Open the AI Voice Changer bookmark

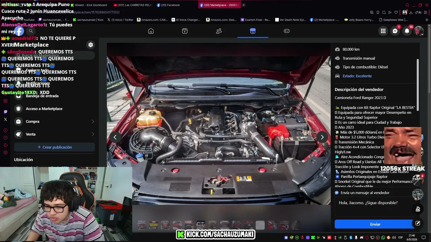point(186,20)
